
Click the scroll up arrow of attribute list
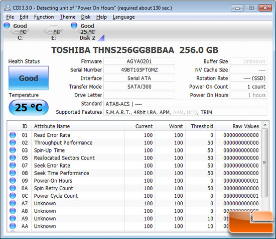265,125
